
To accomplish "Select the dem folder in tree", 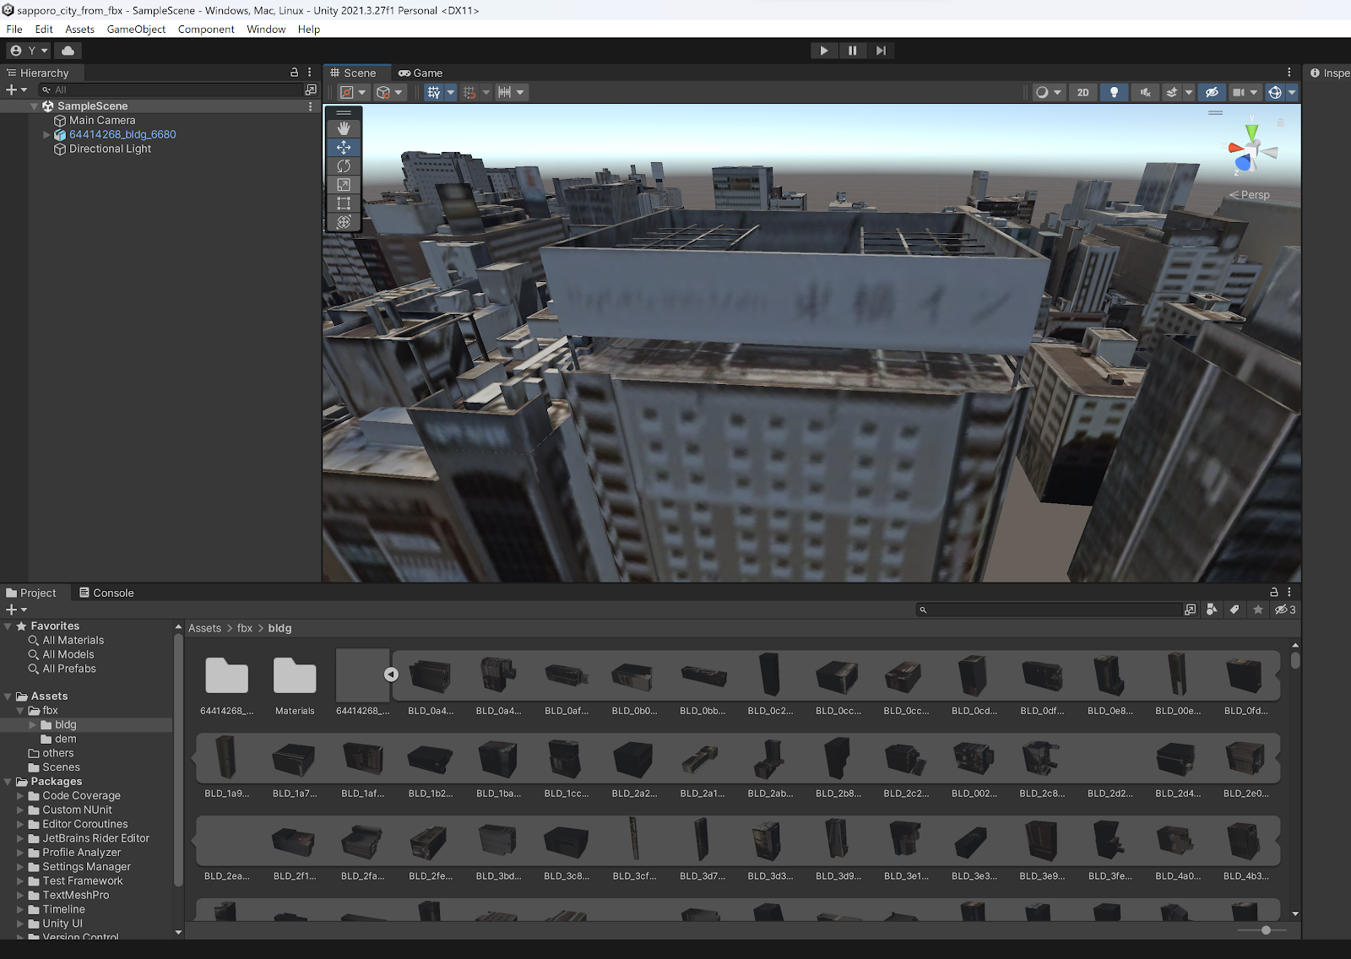I will click(x=65, y=739).
